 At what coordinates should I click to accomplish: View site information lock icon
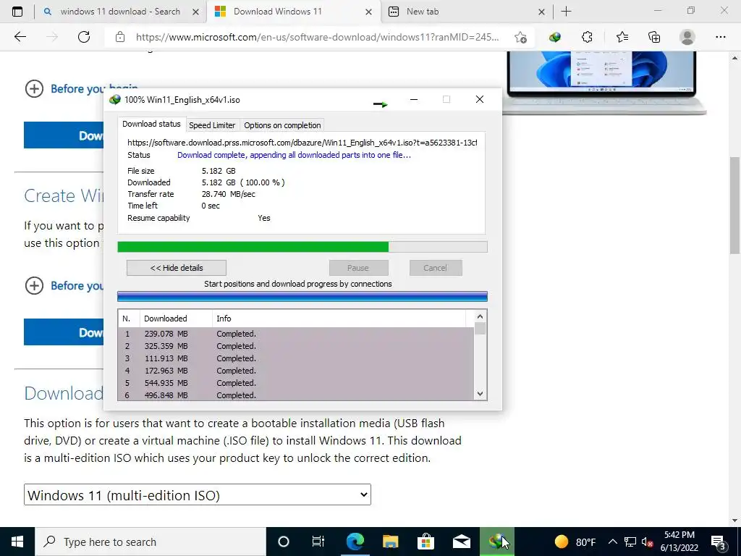point(120,37)
